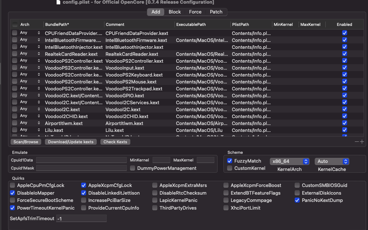Disable the Enabled checkbox for Lilu.kext
This screenshot has width=368, height=230.
pyautogui.click(x=344, y=130)
